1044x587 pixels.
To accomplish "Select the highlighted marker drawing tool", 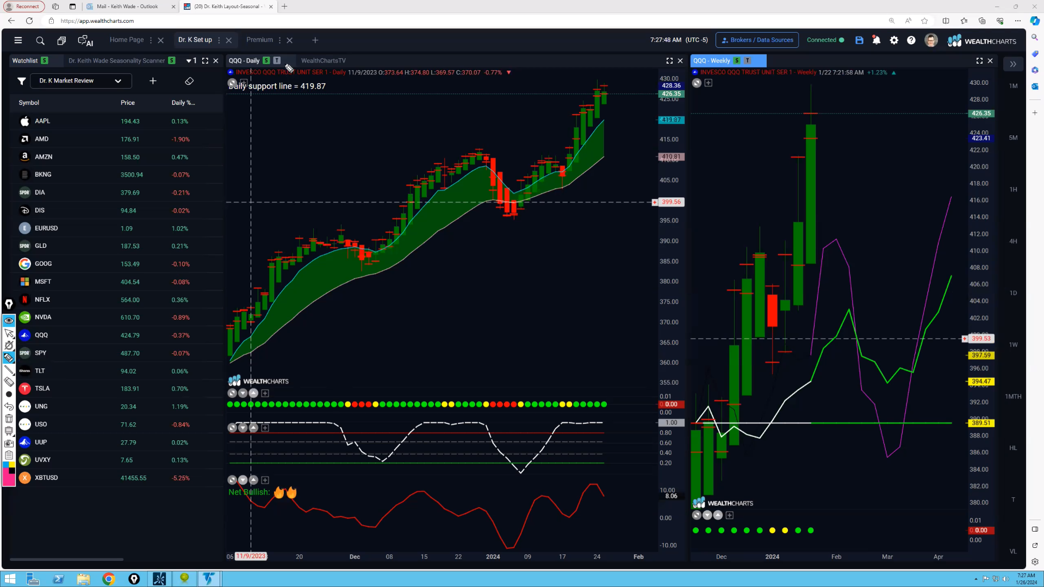I will 9,358.
